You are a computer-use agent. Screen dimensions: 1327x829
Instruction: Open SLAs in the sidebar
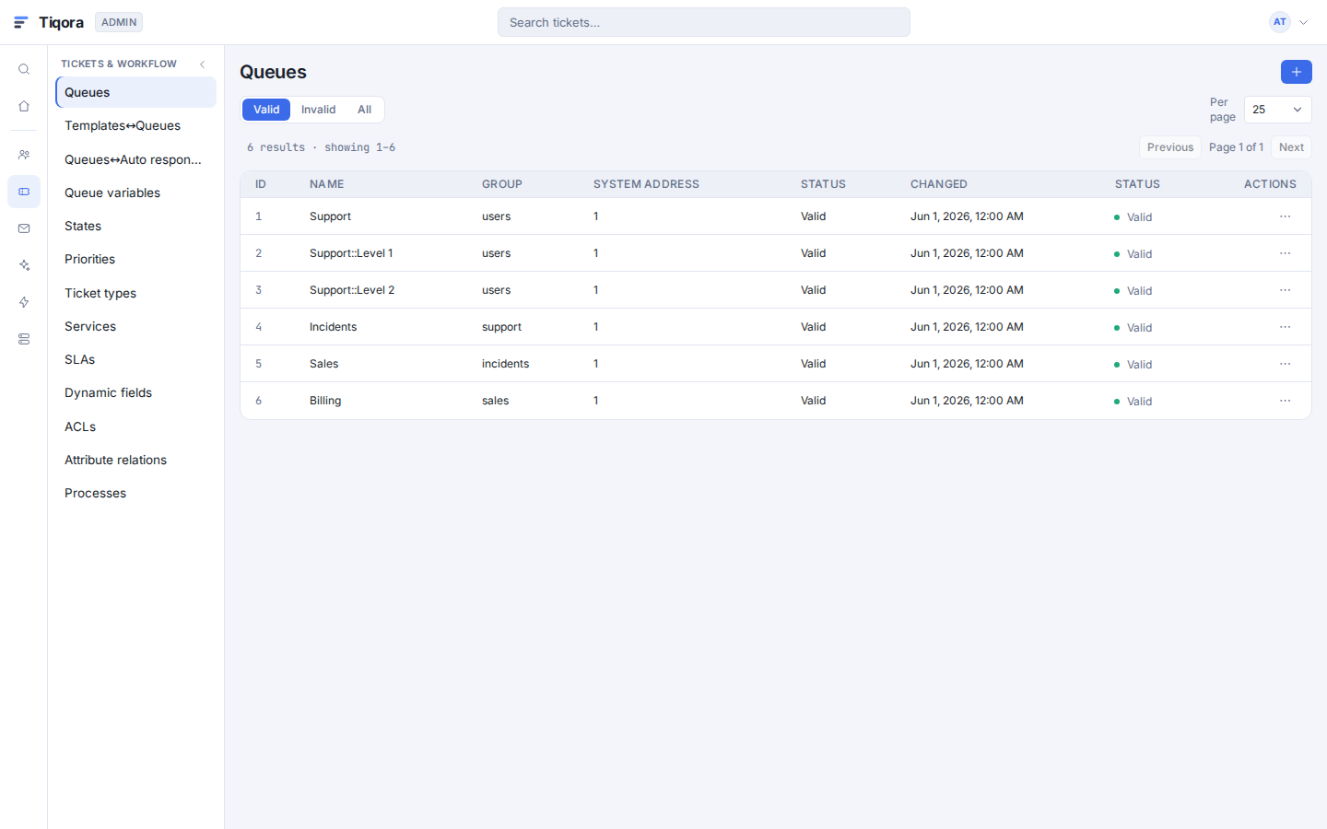135,359
